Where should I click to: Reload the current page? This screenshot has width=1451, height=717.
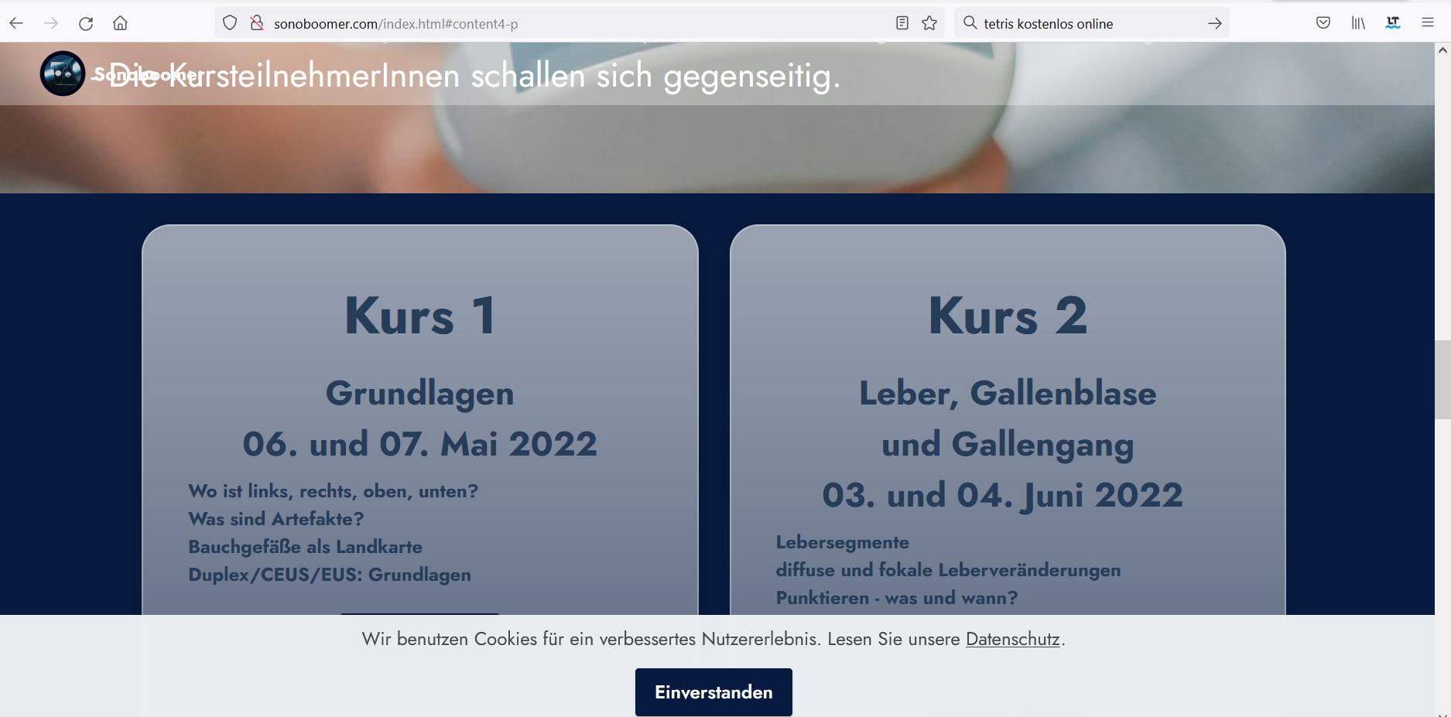point(86,23)
